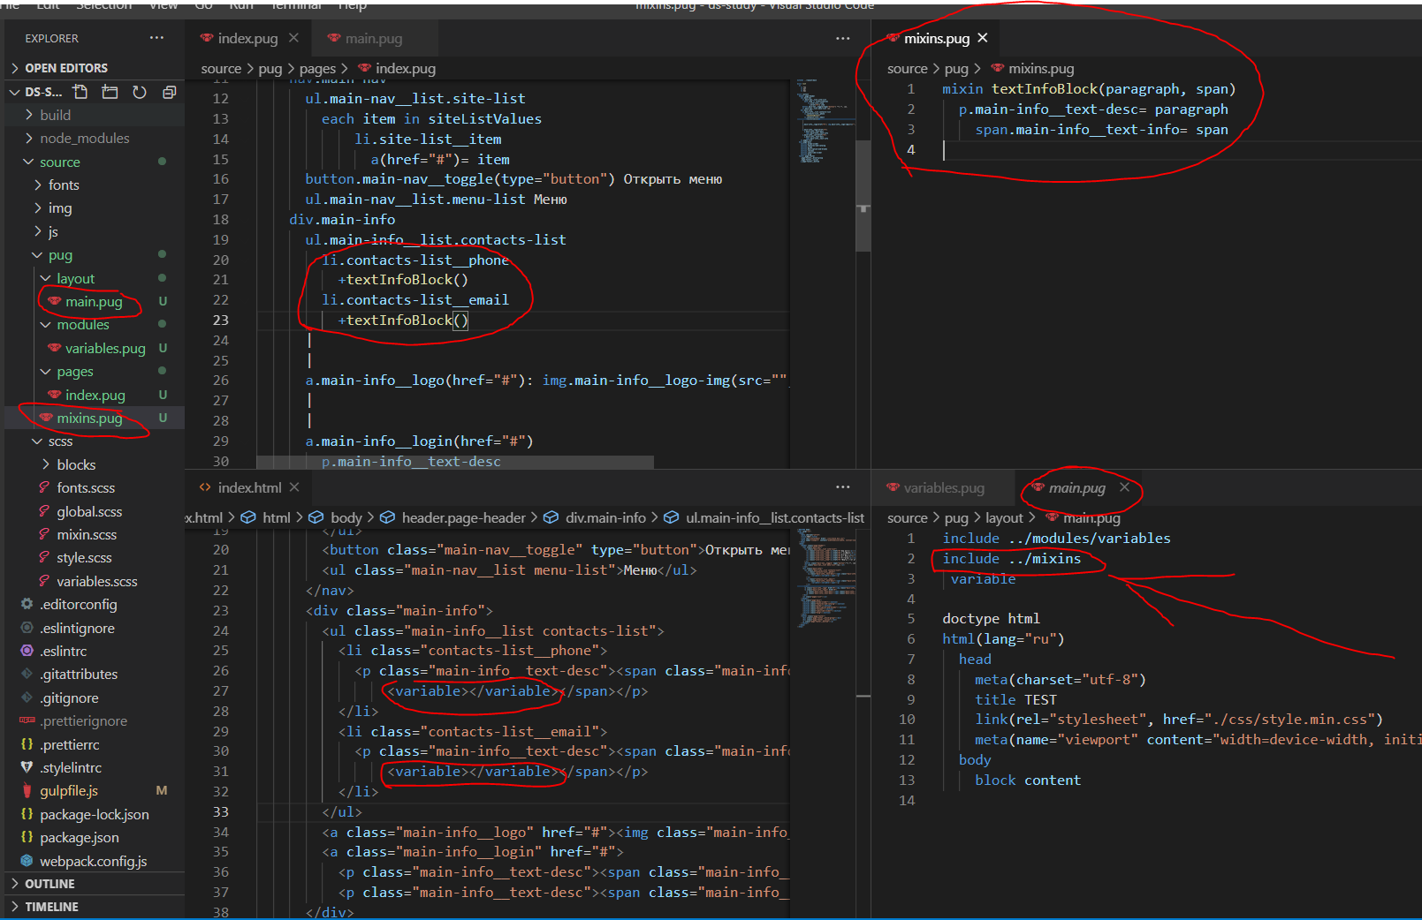
Task: Expand the fonts folder
Action: [x=64, y=185]
